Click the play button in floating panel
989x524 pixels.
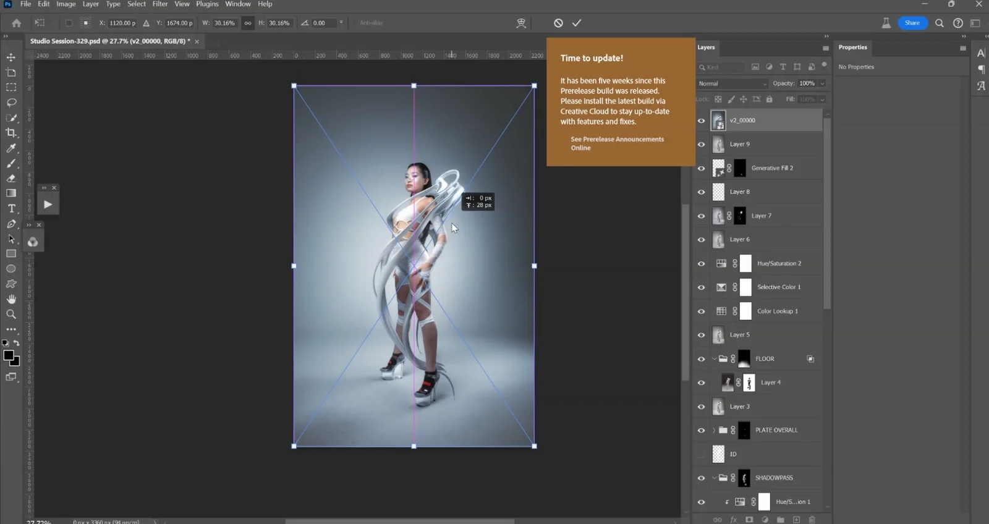click(x=48, y=205)
